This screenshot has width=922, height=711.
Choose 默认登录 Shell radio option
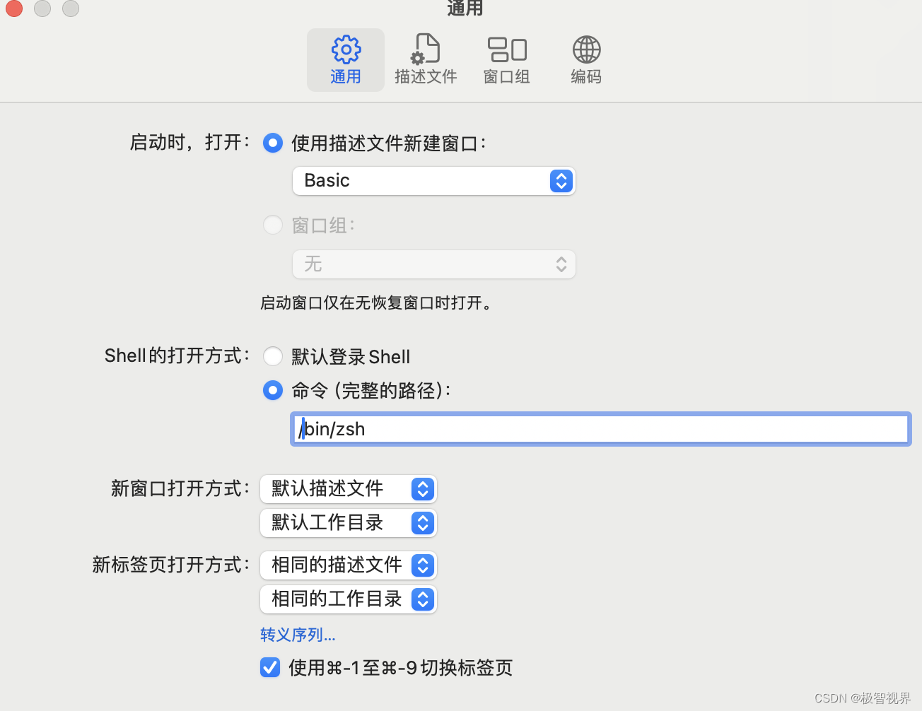click(x=273, y=356)
